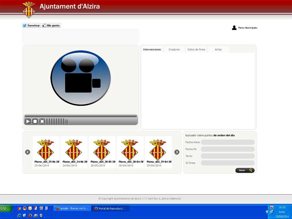
Task: Open the Actas tab
Action: tap(218, 50)
